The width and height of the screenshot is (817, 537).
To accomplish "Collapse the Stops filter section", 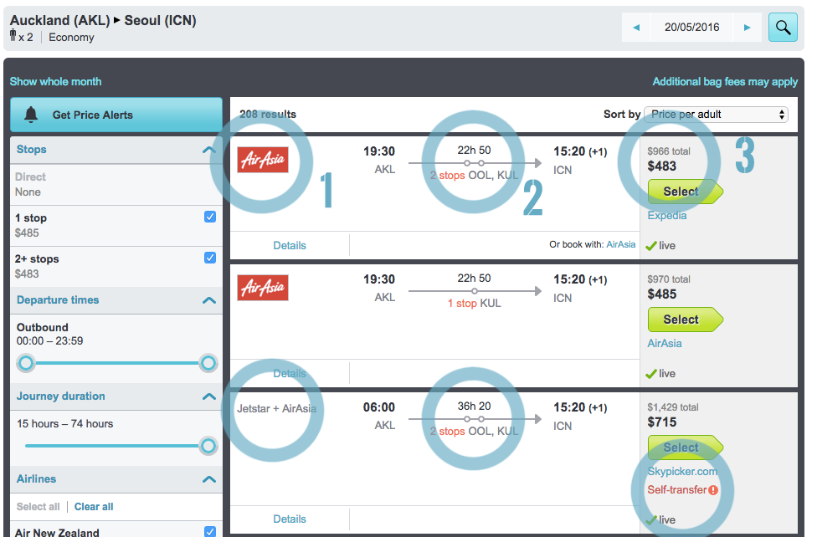I will (209, 150).
